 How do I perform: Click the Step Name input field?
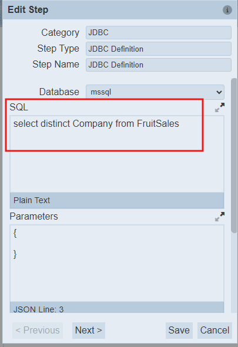click(x=159, y=65)
